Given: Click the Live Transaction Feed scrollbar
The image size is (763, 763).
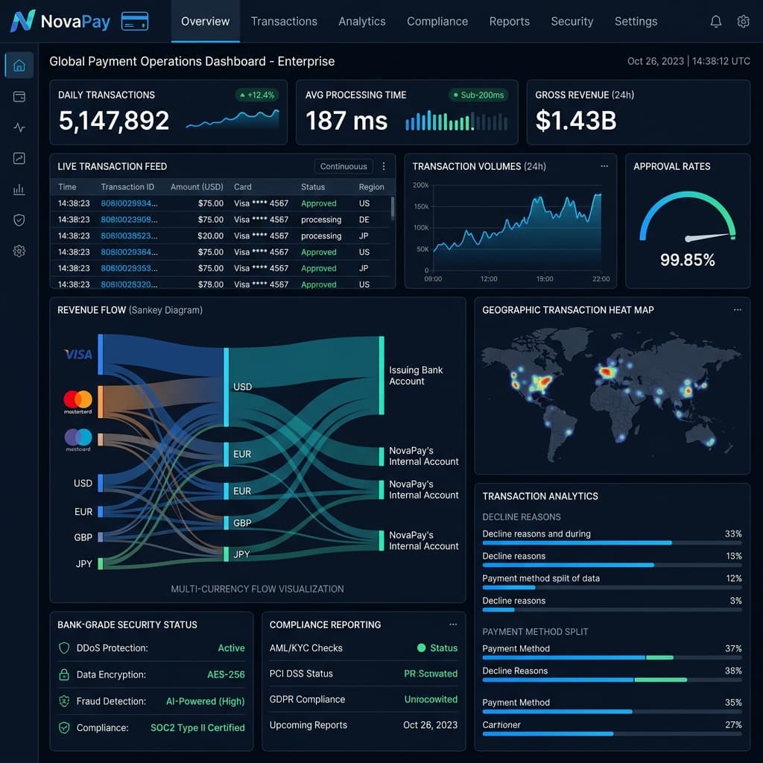Looking at the screenshot, I should (392, 209).
